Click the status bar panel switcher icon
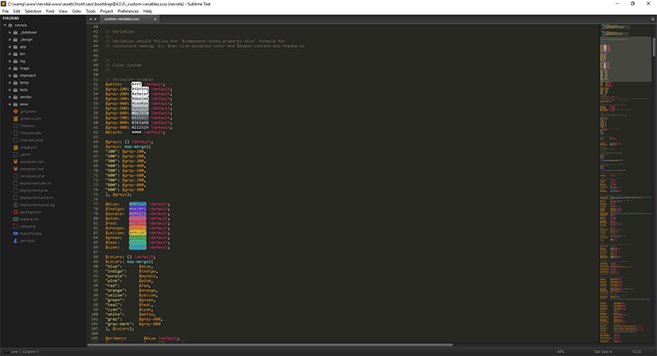657x356 pixels. pos(6,352)
